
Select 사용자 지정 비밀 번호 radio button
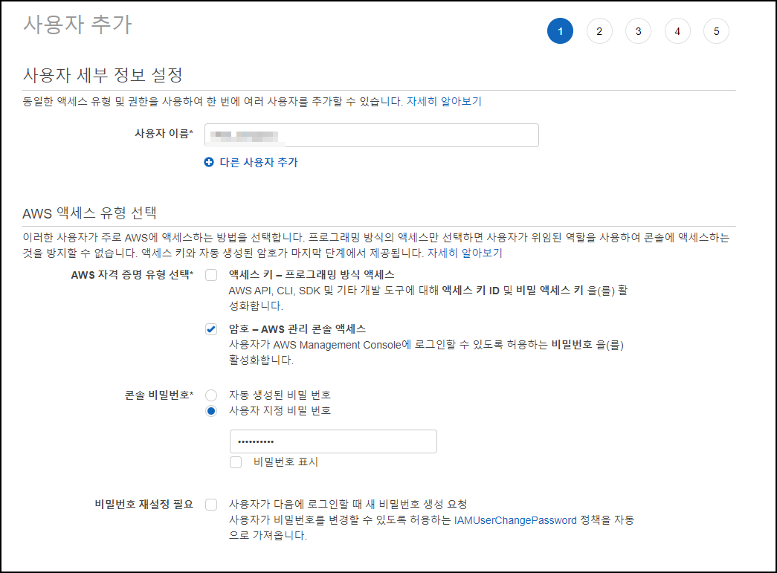point(211,411)
